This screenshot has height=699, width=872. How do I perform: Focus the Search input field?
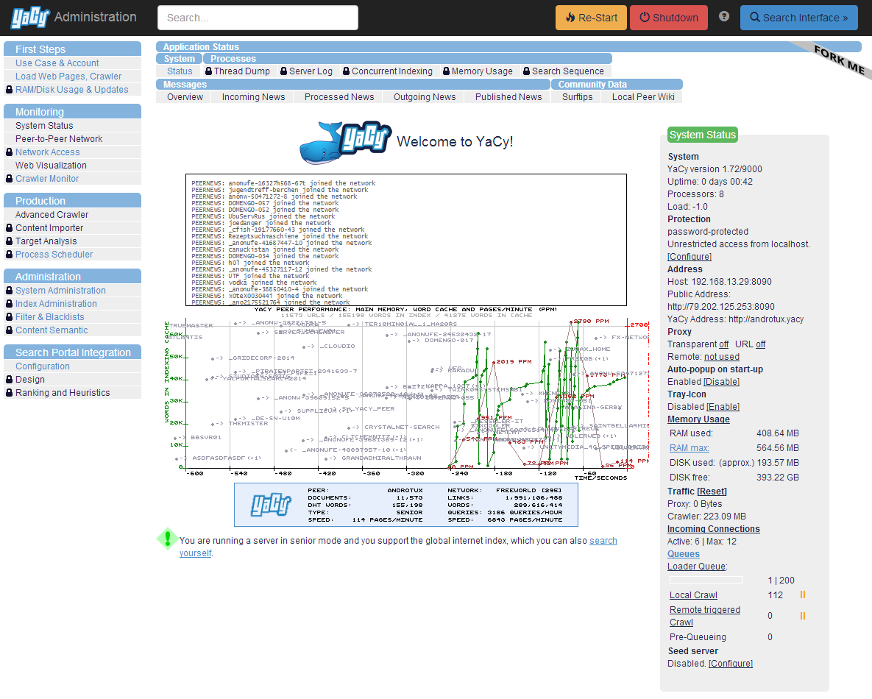tap(258, 18)
